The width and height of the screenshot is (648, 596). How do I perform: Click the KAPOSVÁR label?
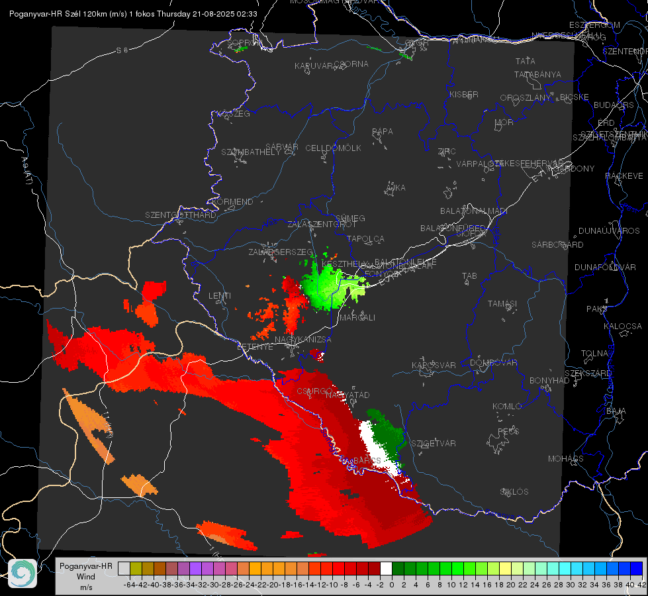(434, 365)
